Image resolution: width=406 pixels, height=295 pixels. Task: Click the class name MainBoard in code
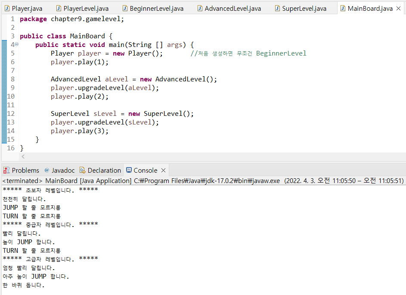pyautogui.click(x=87, y=36)
